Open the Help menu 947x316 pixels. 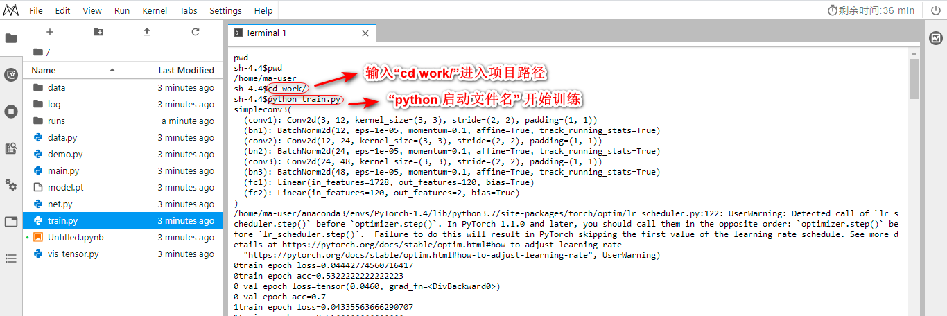pos(263,10)
